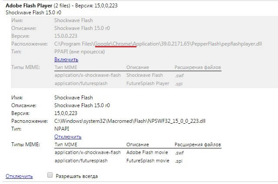
Task: Click the Разрешать всегда label text
Action: pyautogui.click(x=76, y=176)
